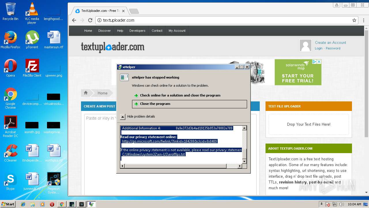Open Google Chrome desktop shortcut
This screenshot has height=208, width=369.
click(x=10, y=98)
